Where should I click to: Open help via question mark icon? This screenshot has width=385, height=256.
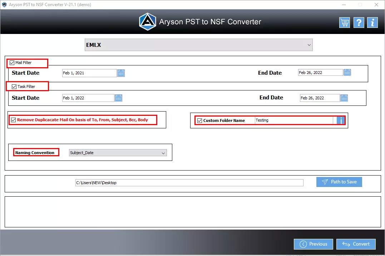coord(359,23)
